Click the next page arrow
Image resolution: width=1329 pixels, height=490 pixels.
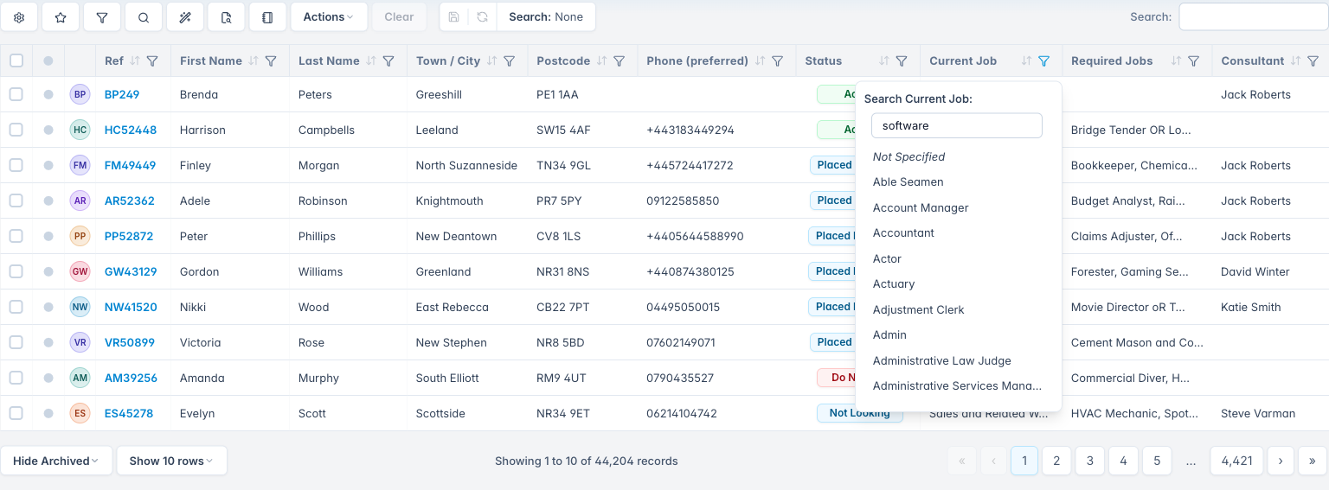(1281, 461)
